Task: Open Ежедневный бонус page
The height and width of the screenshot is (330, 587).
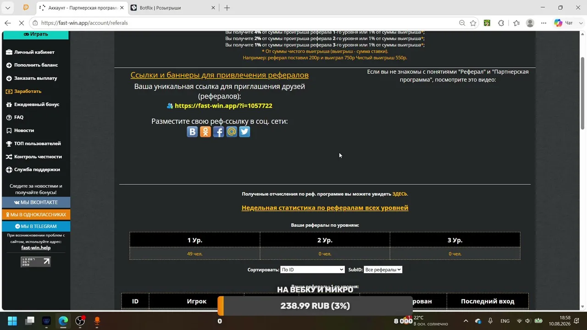Action: [x=33, y=104]
